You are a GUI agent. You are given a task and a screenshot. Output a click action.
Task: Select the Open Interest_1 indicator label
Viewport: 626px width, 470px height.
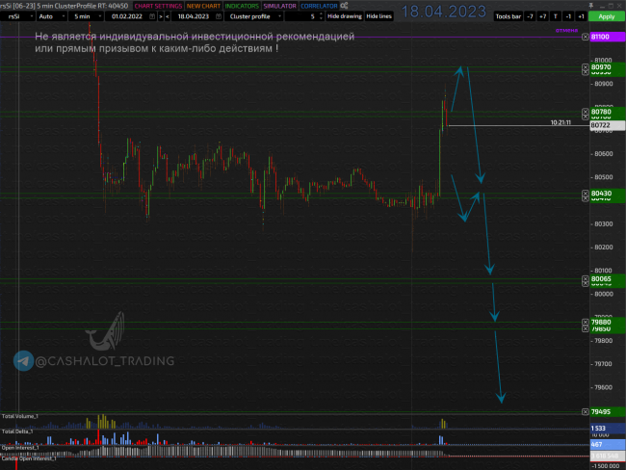20,448
